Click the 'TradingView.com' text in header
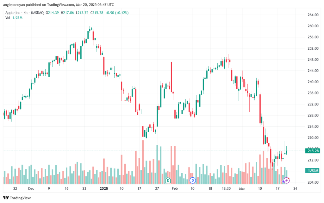This screenshot has width=324, height=203. [x=60, y=4]
